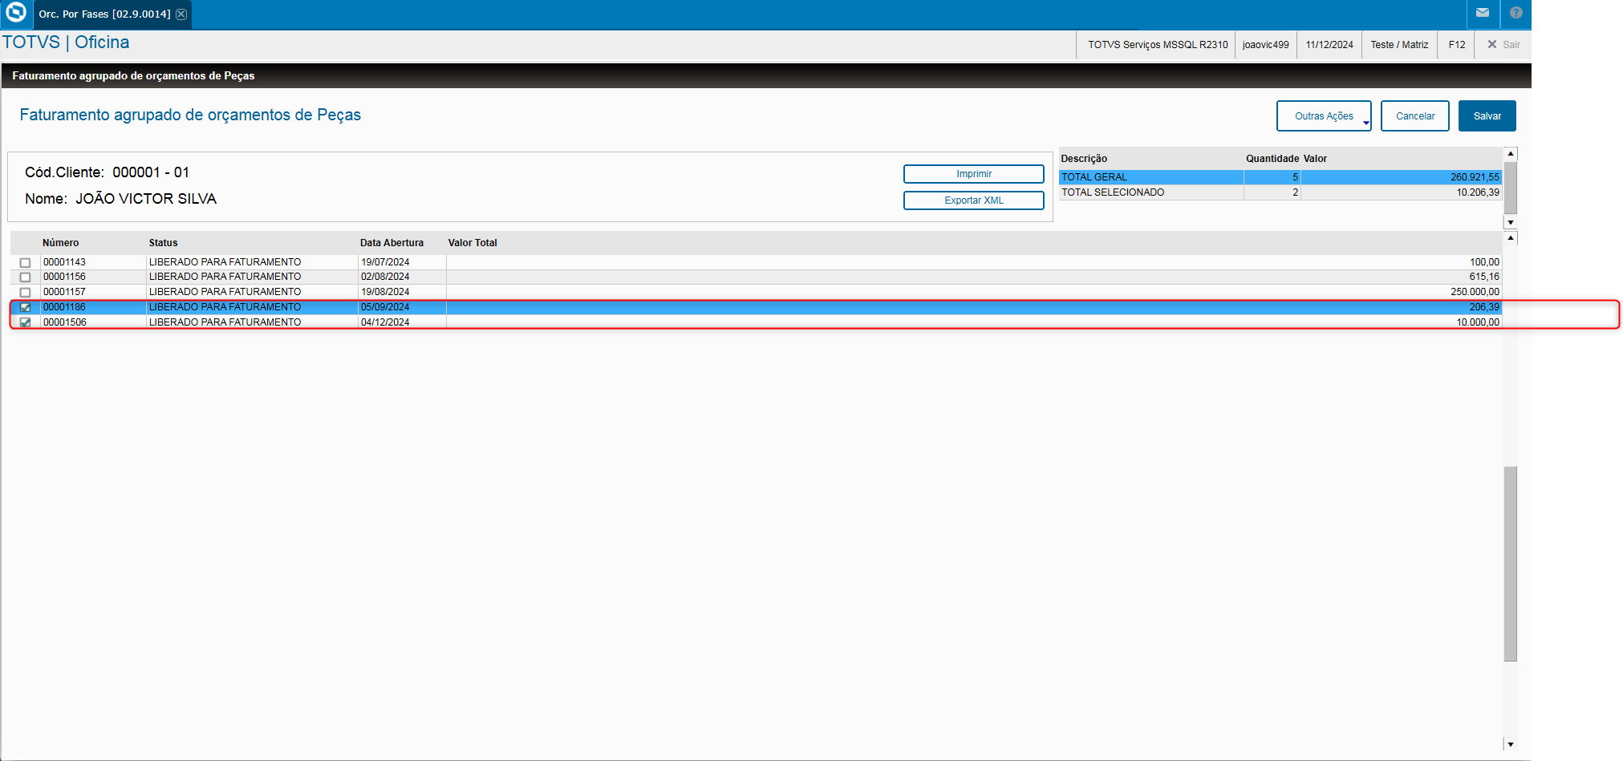This screenshot has height=761, width=1623.
Task: Click the Cancelar button
Action: click(1415, 116)
